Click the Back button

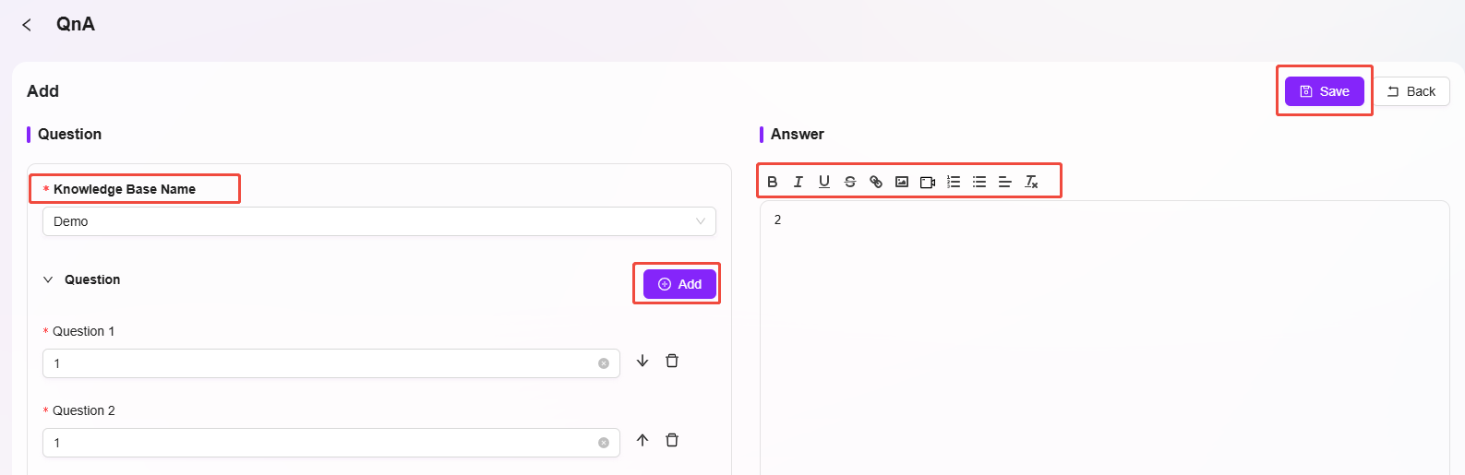click(1411, 91)
